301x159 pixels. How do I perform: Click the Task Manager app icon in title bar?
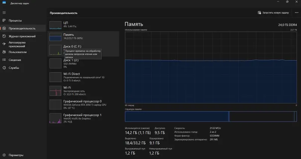4,2
